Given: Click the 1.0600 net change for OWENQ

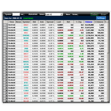Looking at the screenshot, I should click(x=70, y=35).
